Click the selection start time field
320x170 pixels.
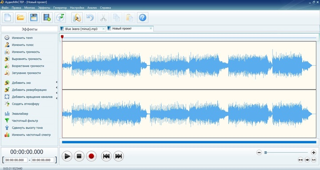tap(16, 160)
